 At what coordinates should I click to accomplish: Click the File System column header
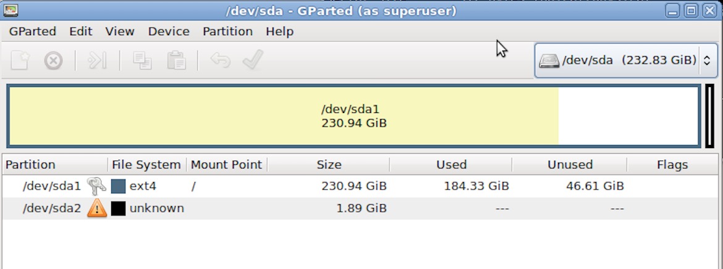[146, 165]
